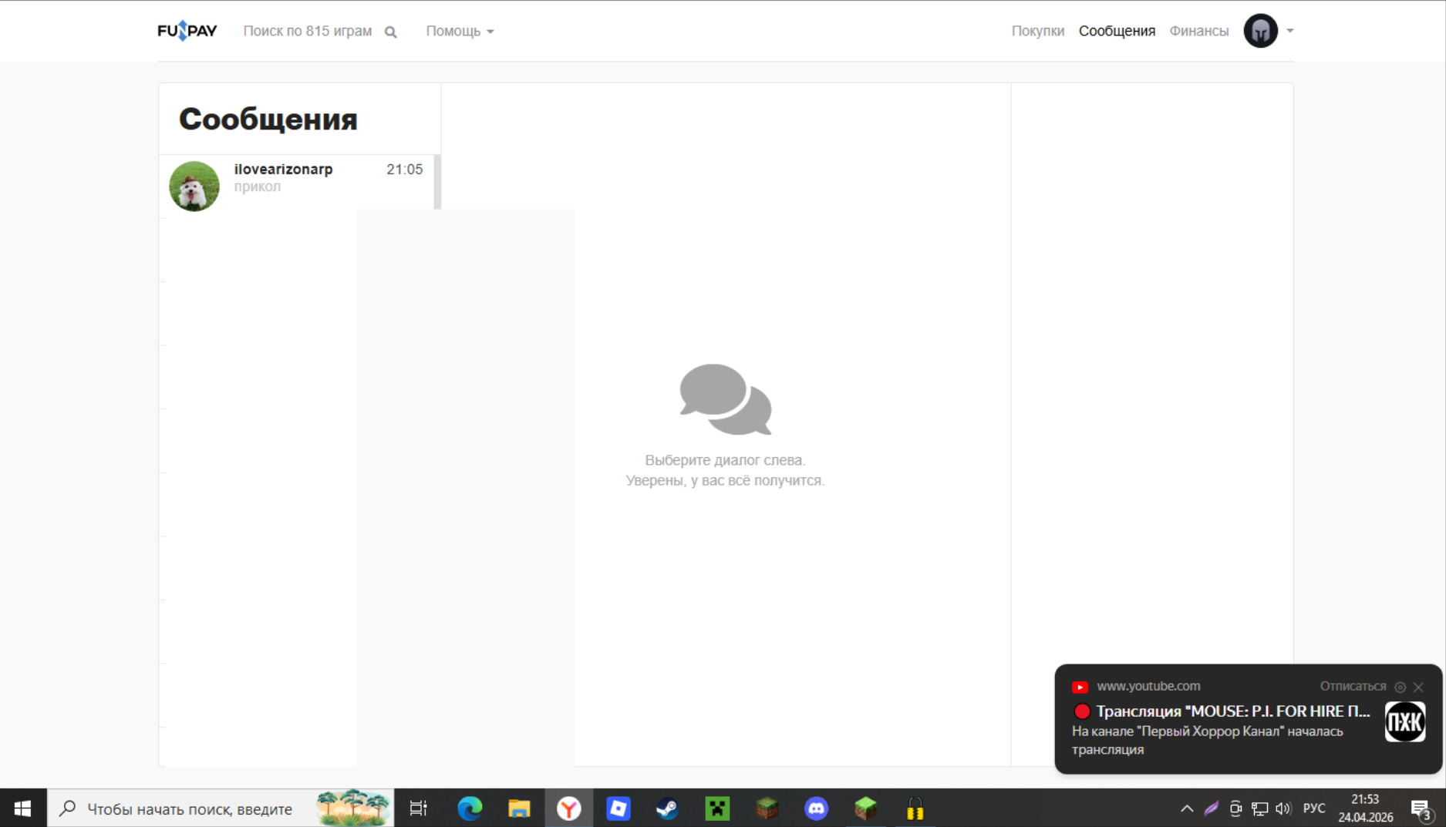Show hidden system tray icons
1446x827 pixels.
(1186, 808)
